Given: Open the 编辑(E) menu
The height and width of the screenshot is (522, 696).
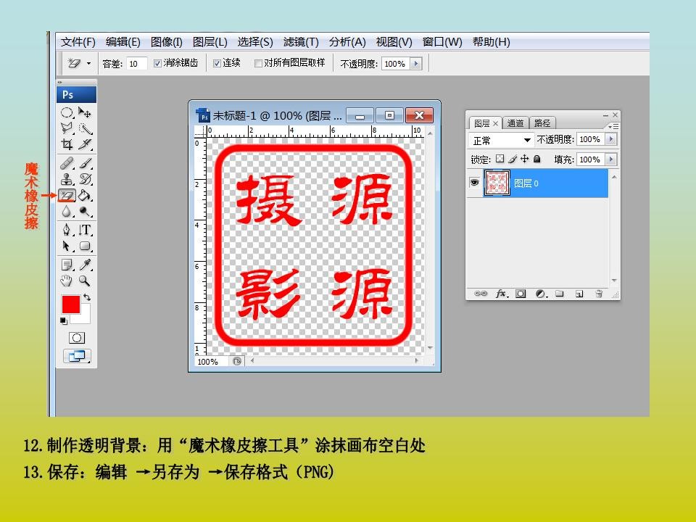Looking at the screenshot, I should coord(123,42).
